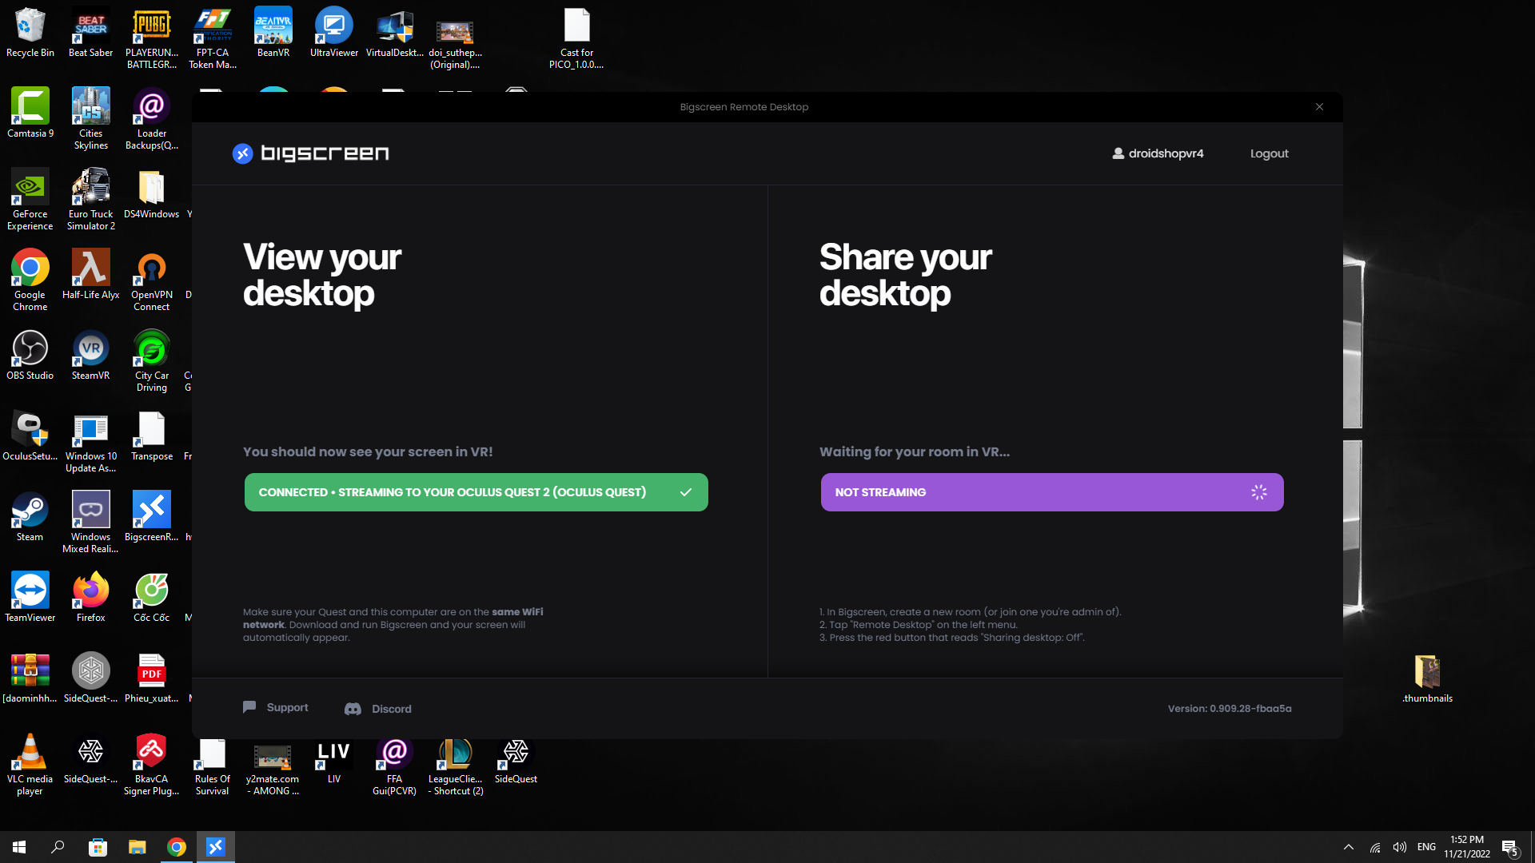Select the SteamVR desktop icon
The width and height of the screenshot is (1535, 863).
pos(91,356)
